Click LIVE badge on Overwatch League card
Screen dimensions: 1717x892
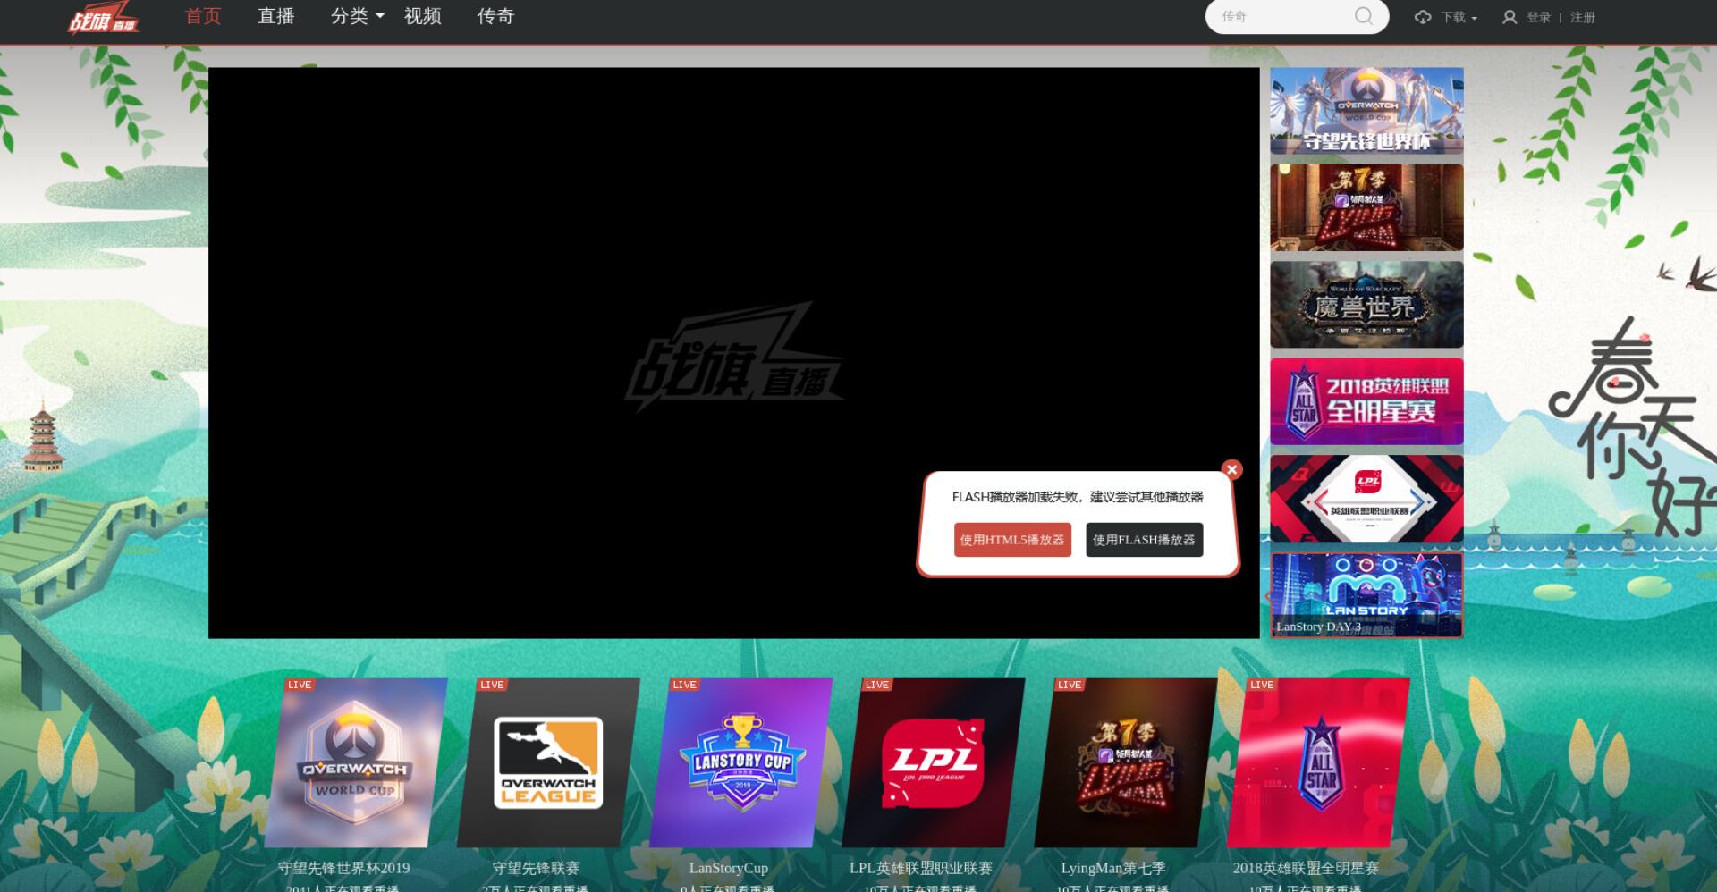coord(492,685)
